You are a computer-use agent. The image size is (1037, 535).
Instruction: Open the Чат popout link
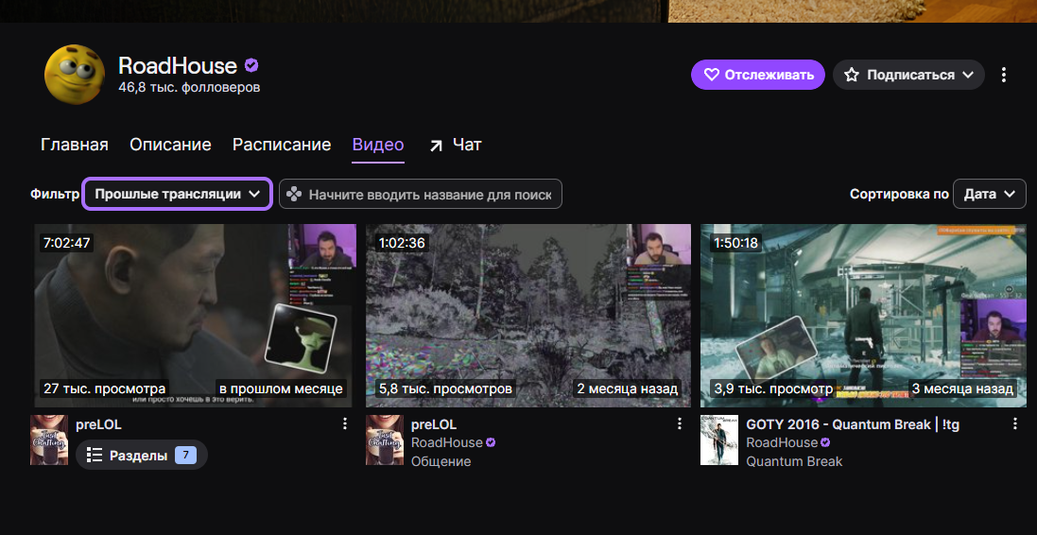pyautogui.click(x=455, y=145)
